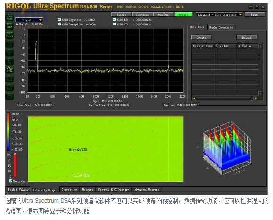Click the 3D waterfall graph
The image size is (273, 220).
(226, 148)
